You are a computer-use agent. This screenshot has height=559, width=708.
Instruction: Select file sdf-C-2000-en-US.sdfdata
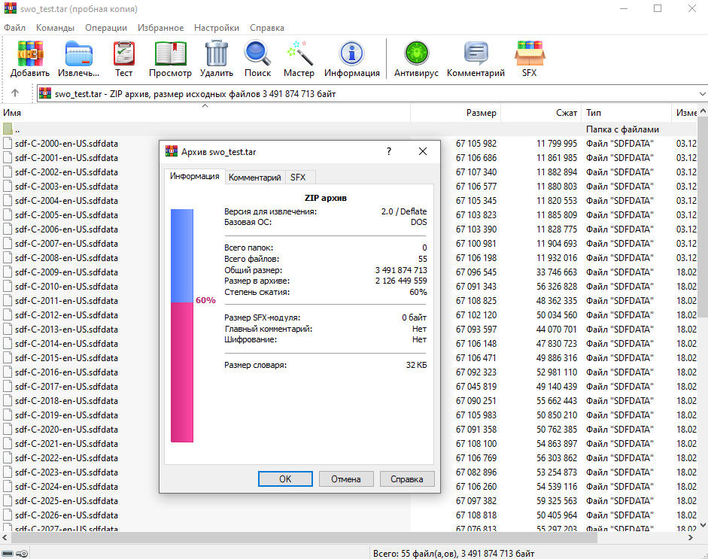click(x=66, y=144)
